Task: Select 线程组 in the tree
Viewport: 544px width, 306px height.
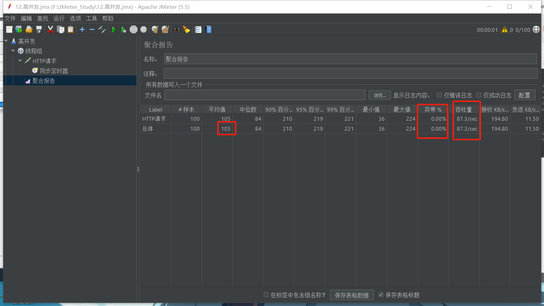Action: tap(33, 51)
